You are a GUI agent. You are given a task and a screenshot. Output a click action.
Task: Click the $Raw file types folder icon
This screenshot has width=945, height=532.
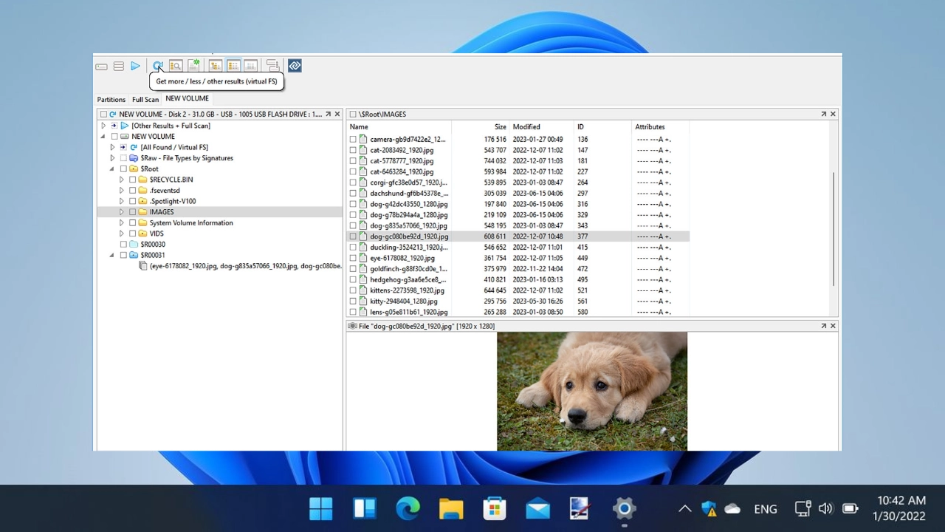coord(134,158)
